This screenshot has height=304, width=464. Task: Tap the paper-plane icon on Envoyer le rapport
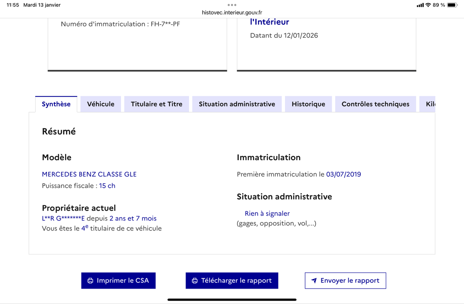(x=314, y=280)
